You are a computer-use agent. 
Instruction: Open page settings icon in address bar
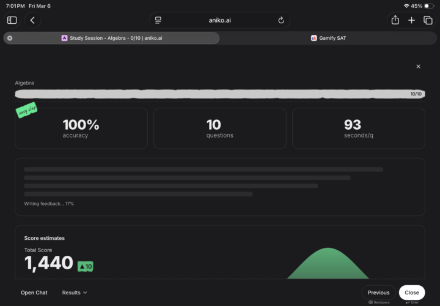click(158, 20)
